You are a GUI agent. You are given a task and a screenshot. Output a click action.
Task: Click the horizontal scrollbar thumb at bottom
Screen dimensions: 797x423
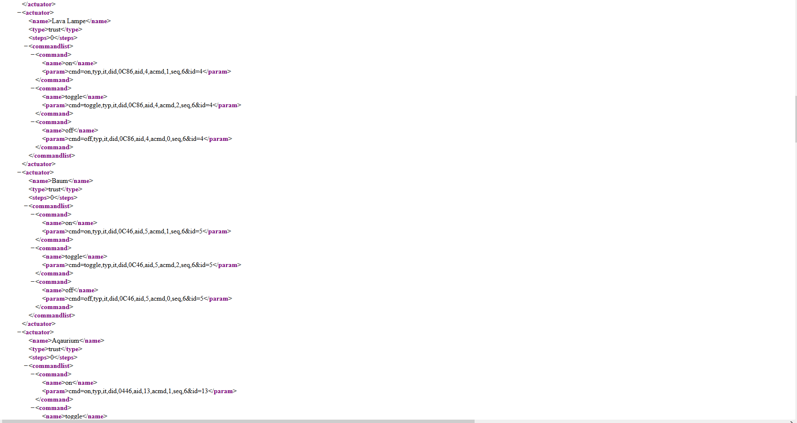[237, 421]
